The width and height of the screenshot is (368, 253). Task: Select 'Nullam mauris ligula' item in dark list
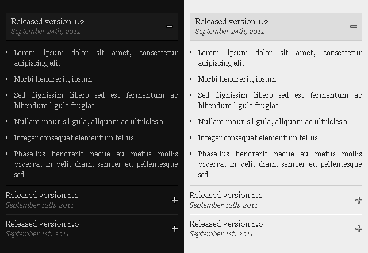pos(89,121)
